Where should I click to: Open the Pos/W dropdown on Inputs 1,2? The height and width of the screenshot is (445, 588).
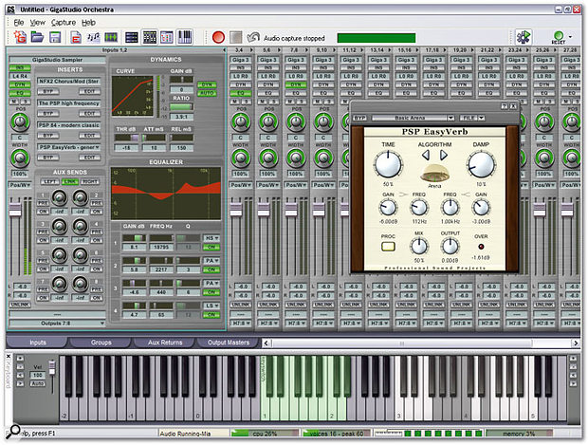tap(20, 185)
